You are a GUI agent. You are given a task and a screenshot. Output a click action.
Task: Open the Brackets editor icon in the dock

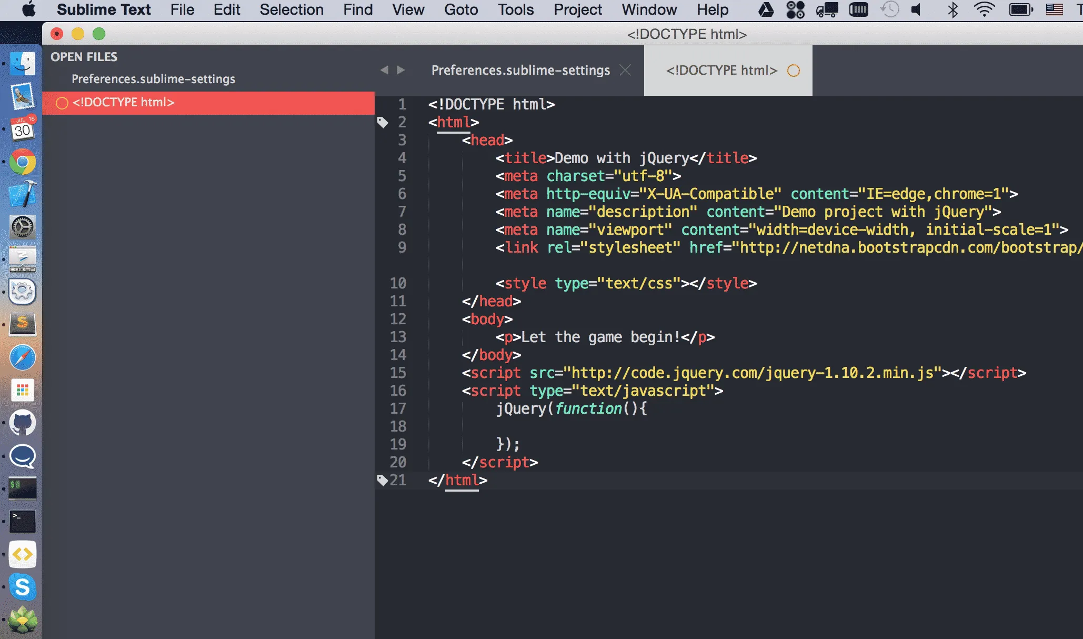point(22,554)
